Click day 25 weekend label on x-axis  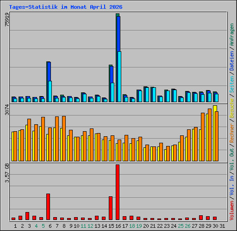(x=181, y=226)
